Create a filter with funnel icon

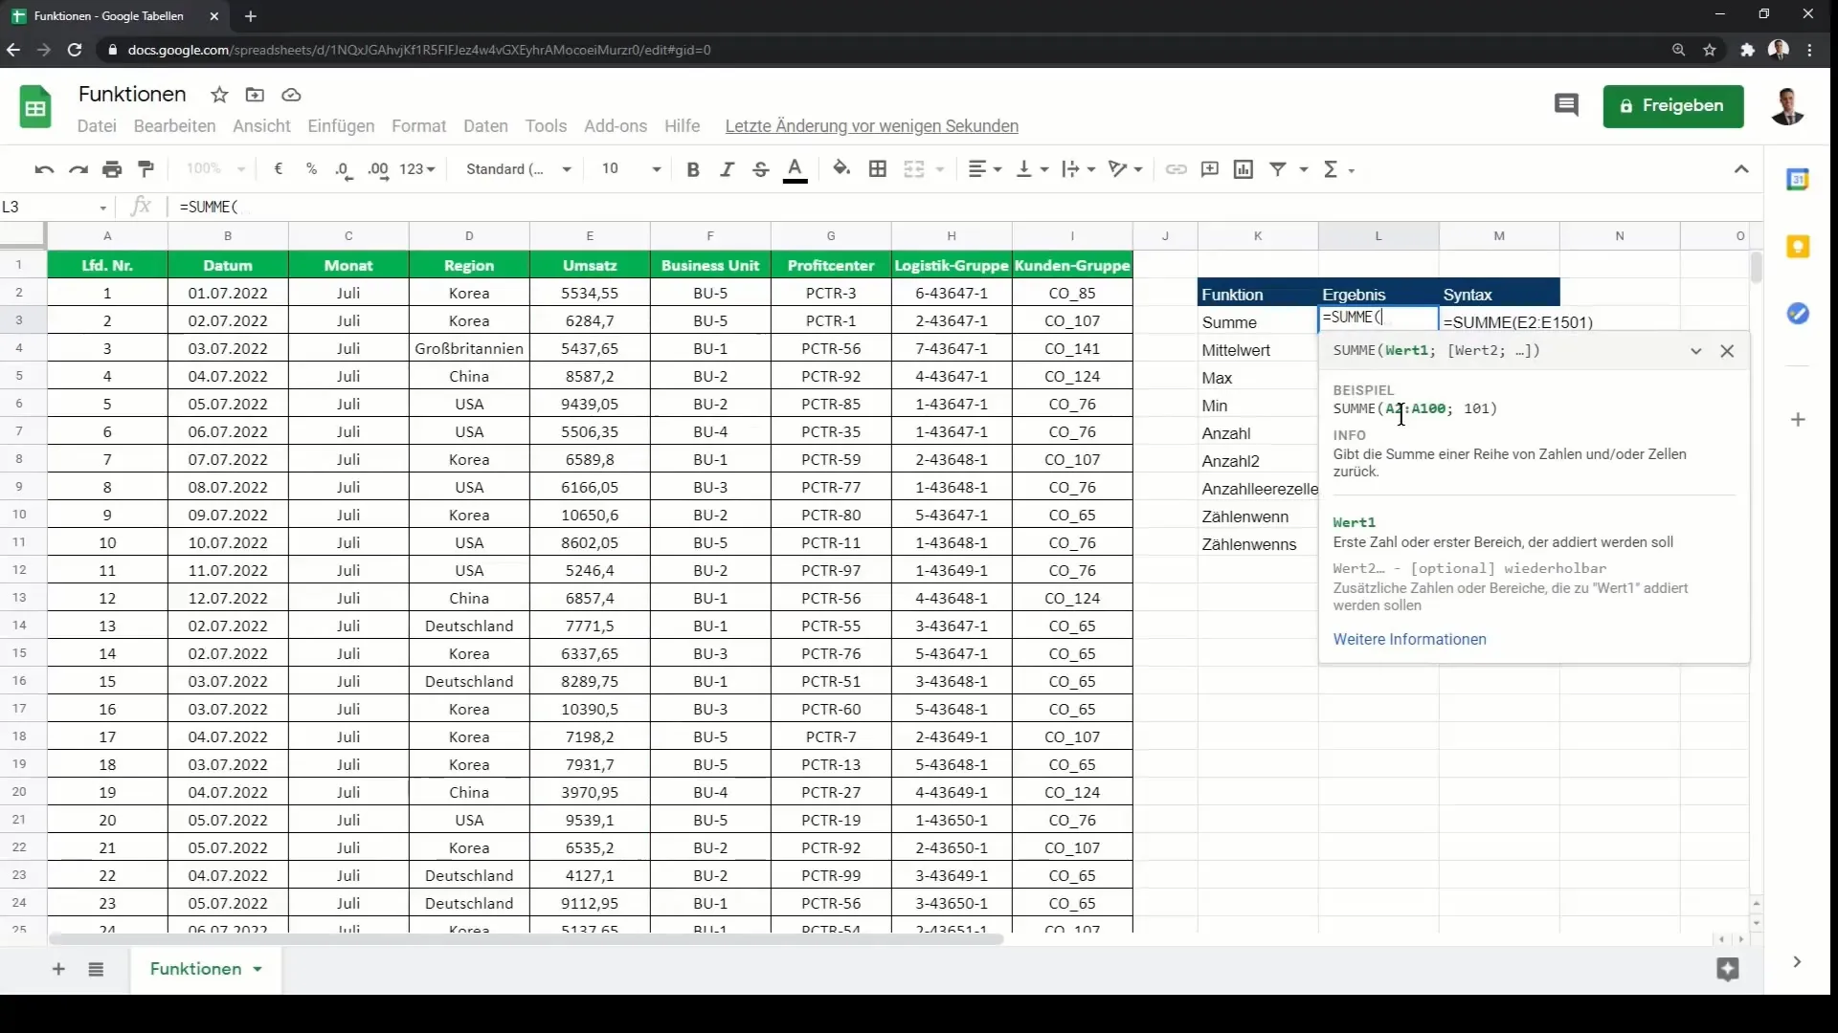(x=1278, y=169)
